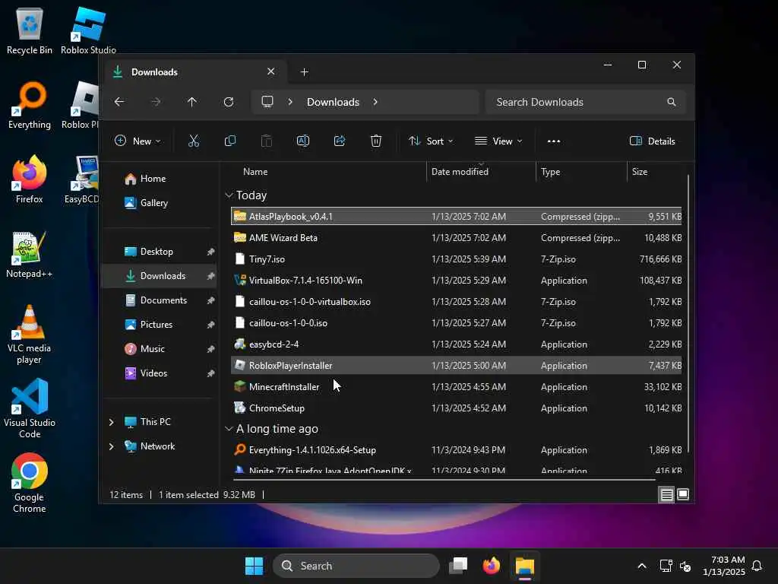
Task: Open the View dropdown menu
Action: 498,141
